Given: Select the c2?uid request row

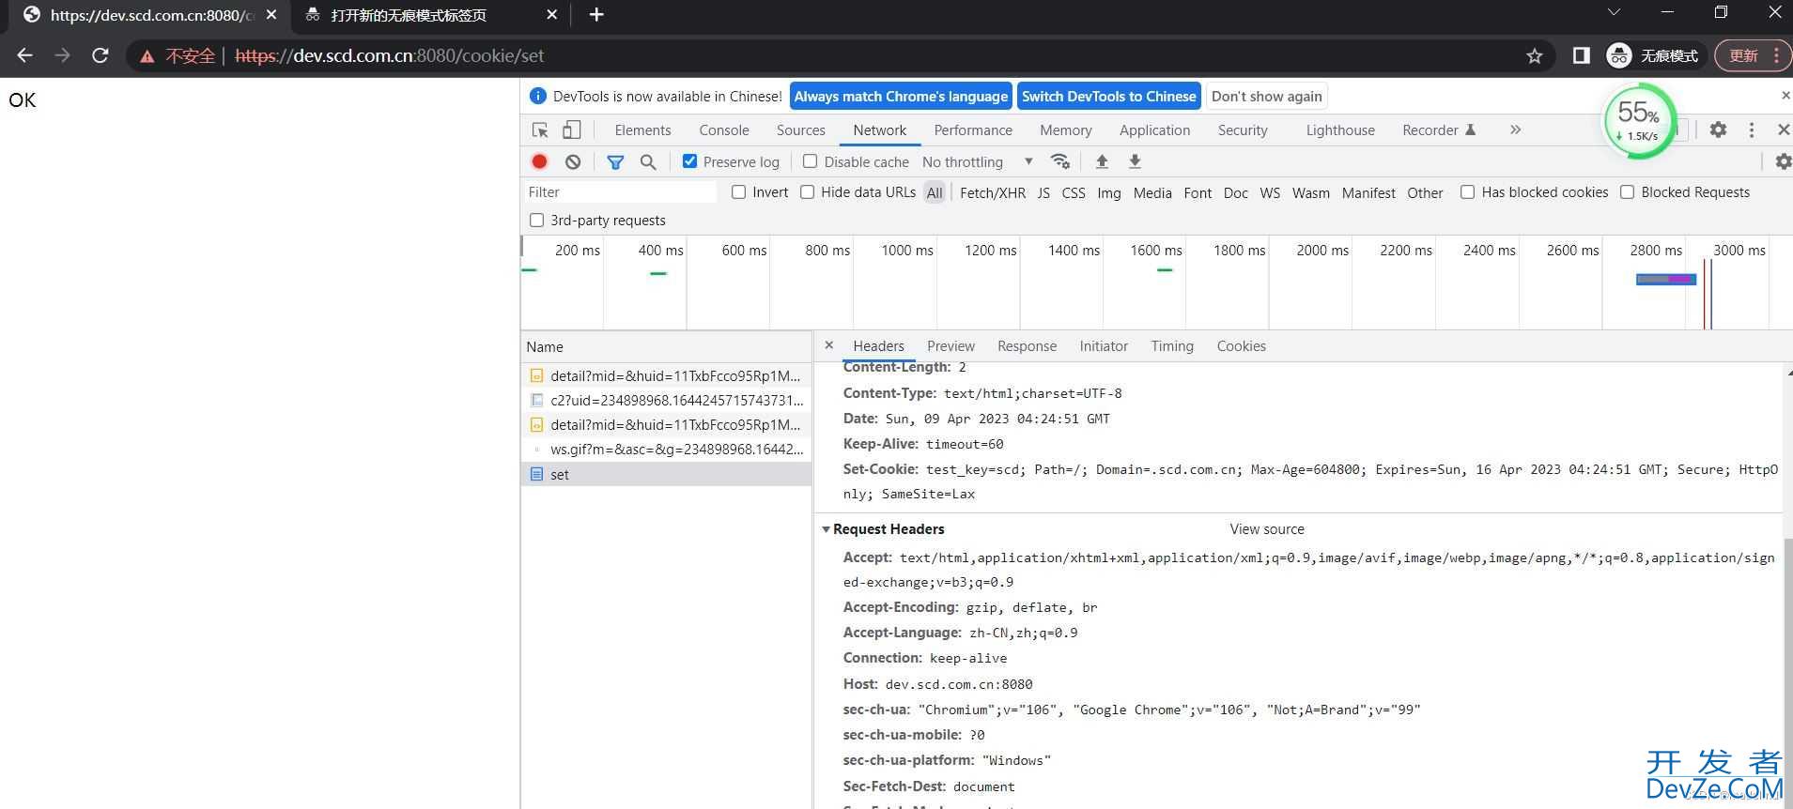Looking at the screenshot, I should [x=666, y=400].
